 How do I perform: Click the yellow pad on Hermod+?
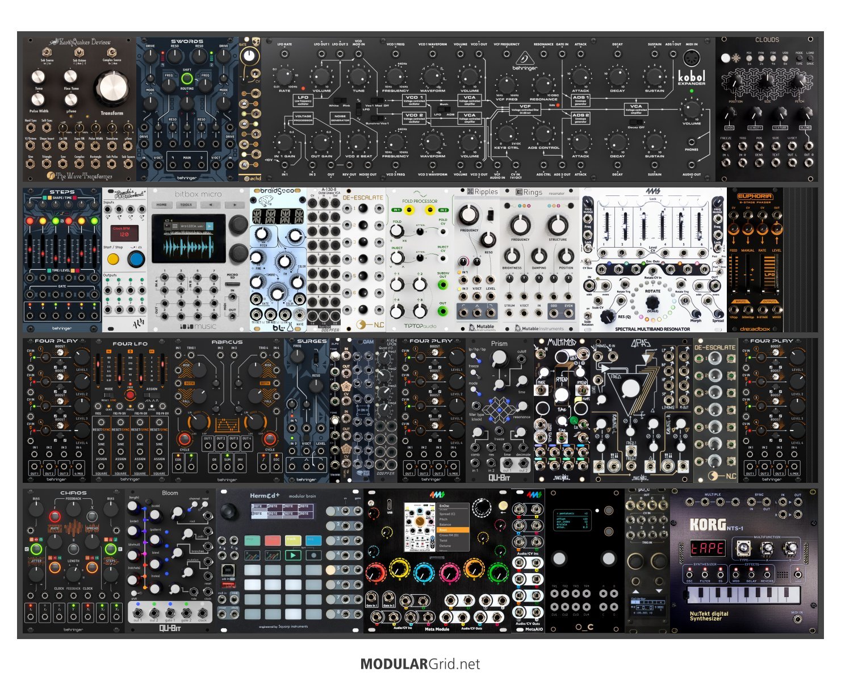[293, 540]
